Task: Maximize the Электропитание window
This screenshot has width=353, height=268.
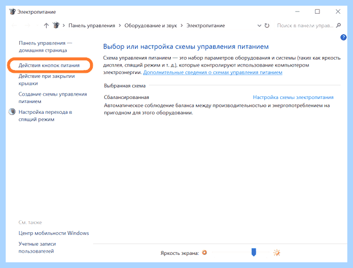Action: tap(317, 11)
